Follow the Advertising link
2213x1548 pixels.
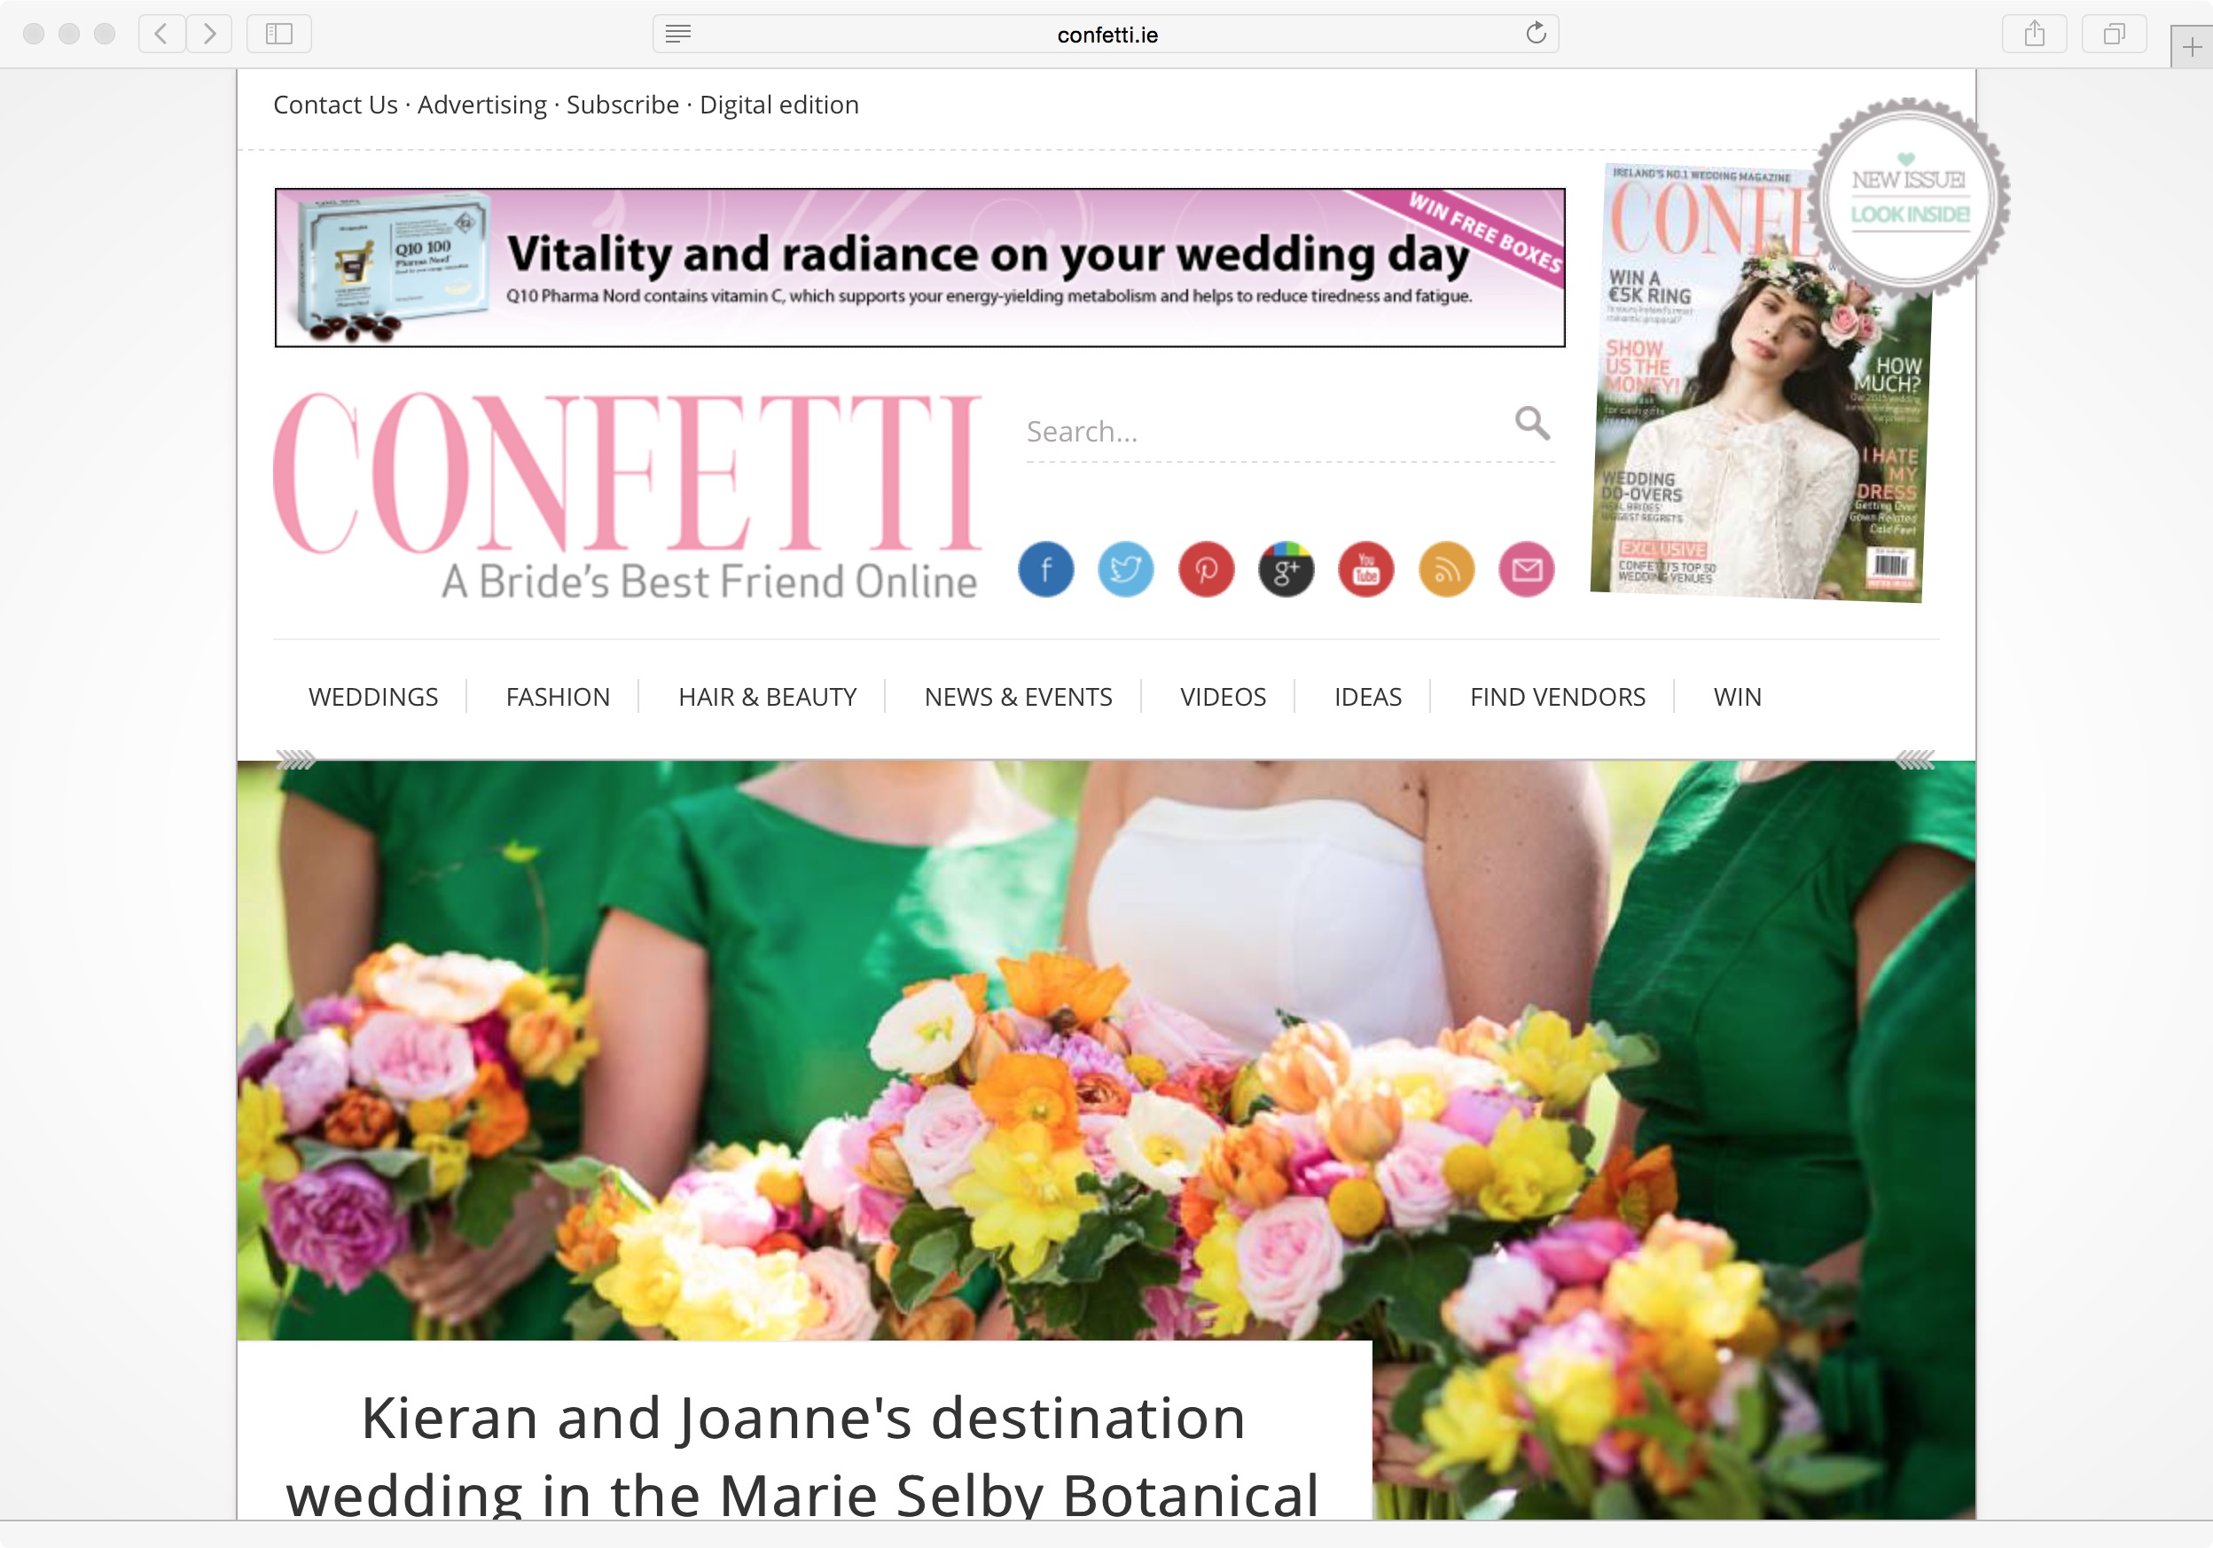pyautogui.click(x=482, y=104)
